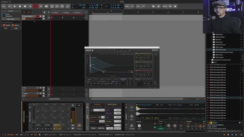Image resolution: width=244 pixels, height=137 pixels.
Task: Solo the Master track
Action: [41, 93]
